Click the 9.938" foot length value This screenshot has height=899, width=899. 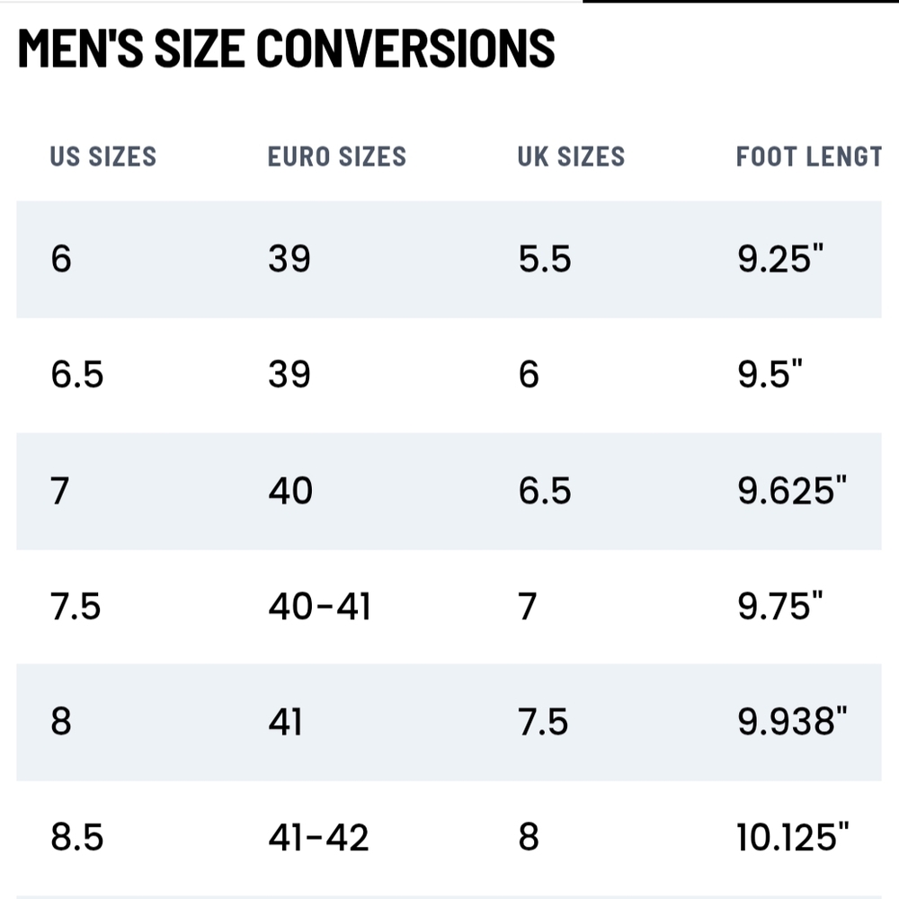click(x=792, y=721)
